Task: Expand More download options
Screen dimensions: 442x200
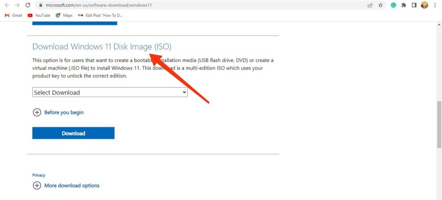Action: coord(66,186)
